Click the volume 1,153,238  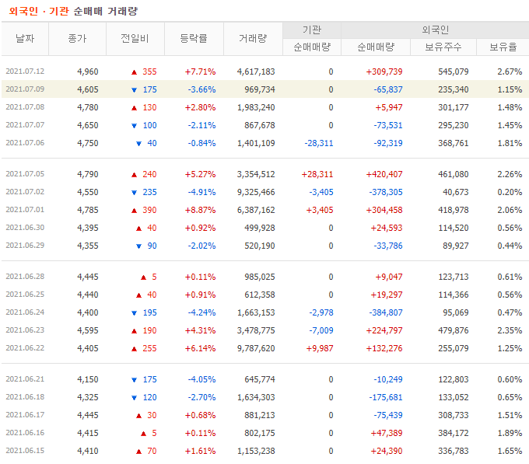click(x=256, y=452)
